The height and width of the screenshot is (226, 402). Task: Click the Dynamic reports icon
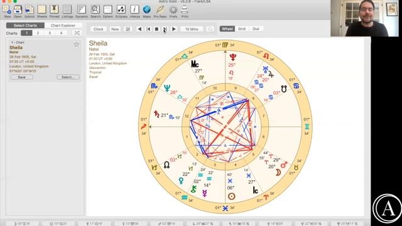pos(82,10)
